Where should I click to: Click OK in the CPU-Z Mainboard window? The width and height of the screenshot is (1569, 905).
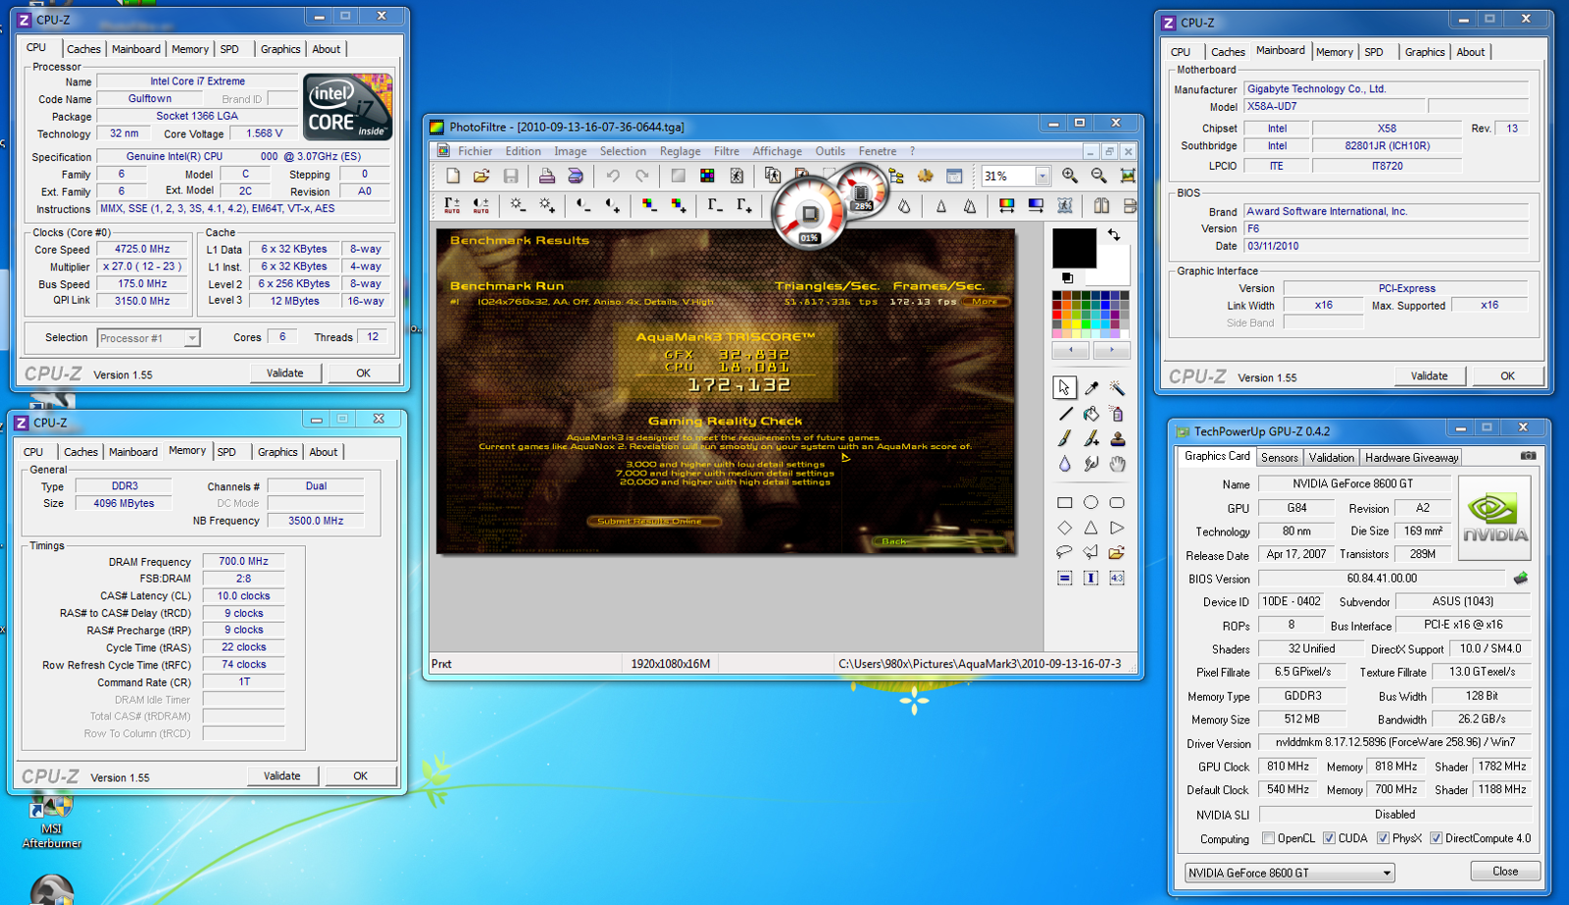coord(1507,376)
